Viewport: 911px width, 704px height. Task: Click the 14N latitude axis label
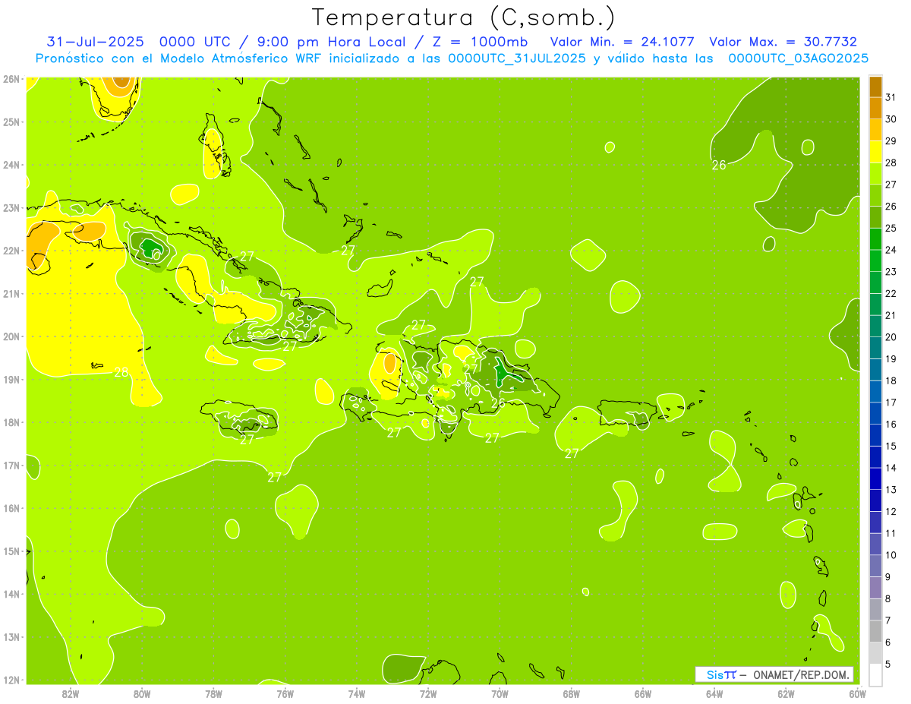pyautogui.click(x=12, y=594)
